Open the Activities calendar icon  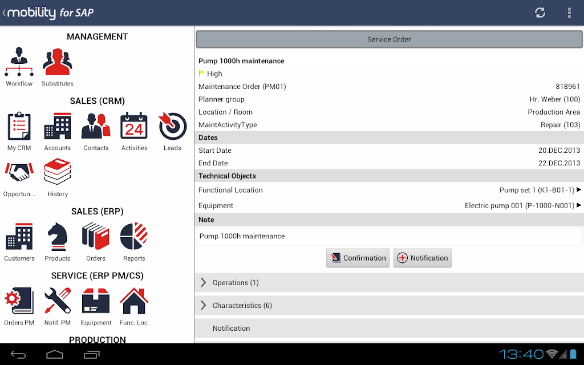[x=134, y=127]
